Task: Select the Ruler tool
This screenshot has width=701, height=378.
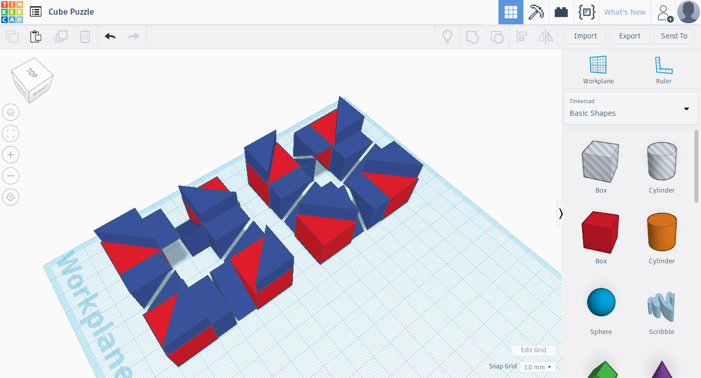Action: [x=664, y=70]
